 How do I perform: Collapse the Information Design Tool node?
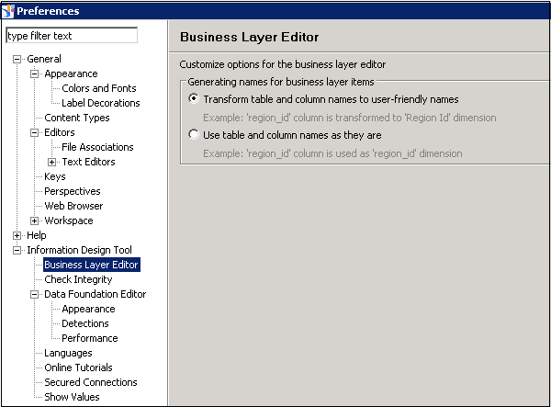coord(17,250)
